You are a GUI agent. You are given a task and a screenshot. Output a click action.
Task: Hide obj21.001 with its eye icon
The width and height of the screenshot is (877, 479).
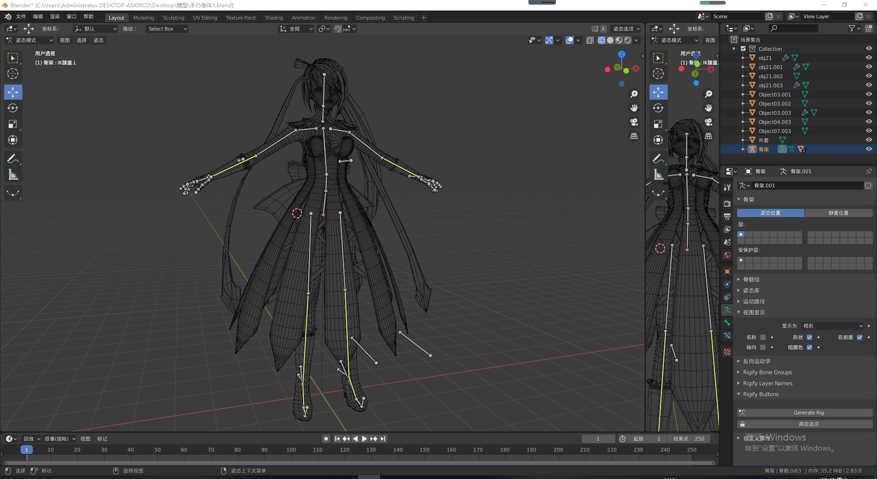tap(869, 67)
